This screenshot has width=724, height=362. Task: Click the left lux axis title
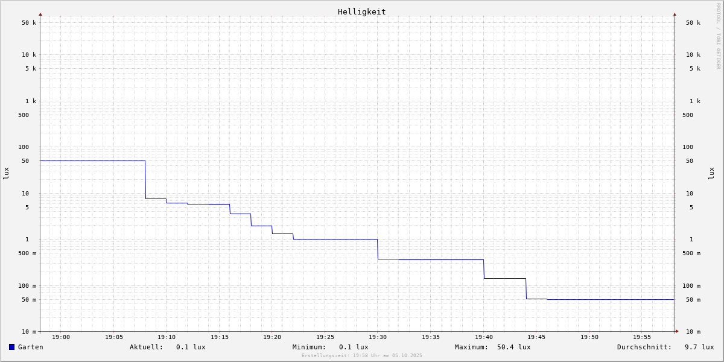[6, 174]
